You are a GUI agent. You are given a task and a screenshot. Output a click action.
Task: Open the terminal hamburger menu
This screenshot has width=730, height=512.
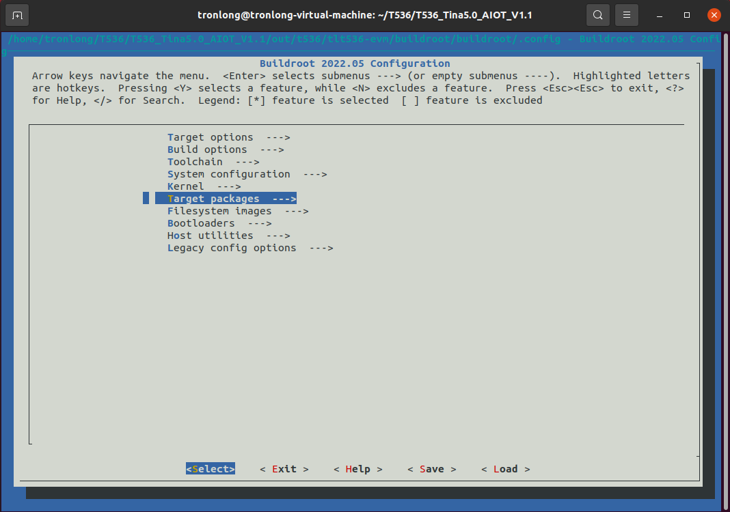point(627,15)
